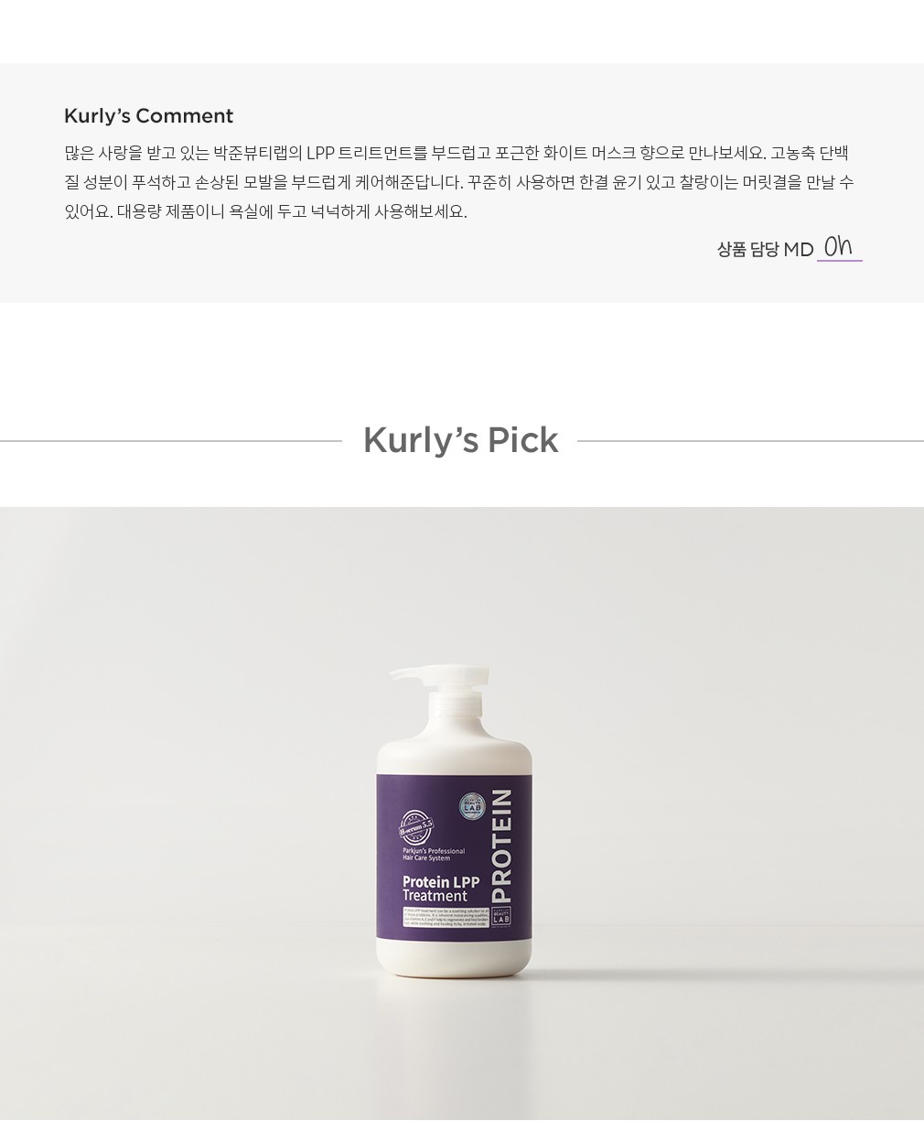
Task: Click the divider line right of Kurly's Pick
Action: tap(750, 441)
